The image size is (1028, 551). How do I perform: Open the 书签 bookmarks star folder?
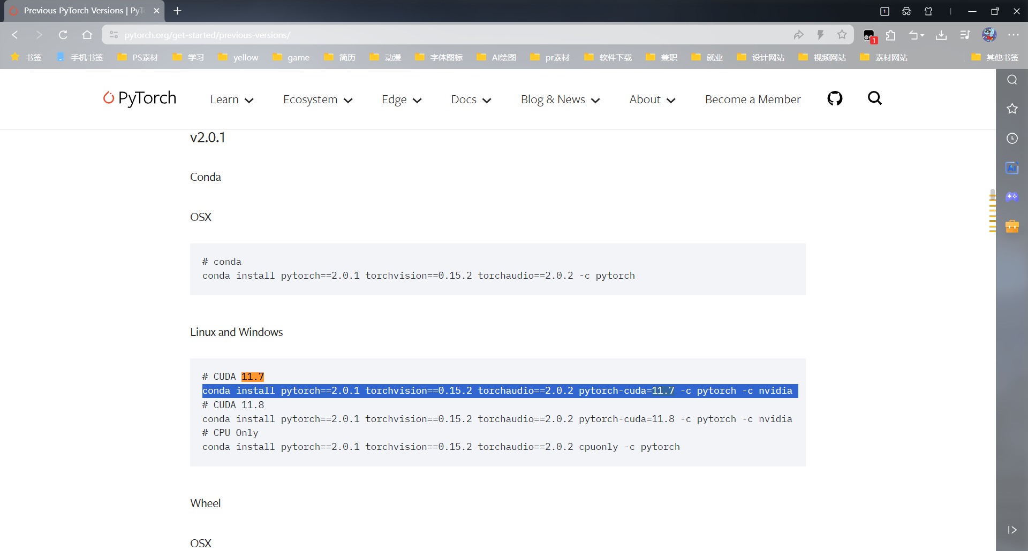click(x=26, y=57)
